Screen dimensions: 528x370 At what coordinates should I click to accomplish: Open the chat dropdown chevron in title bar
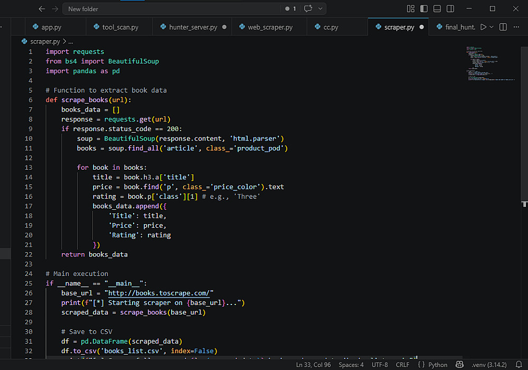click(320, 8)
